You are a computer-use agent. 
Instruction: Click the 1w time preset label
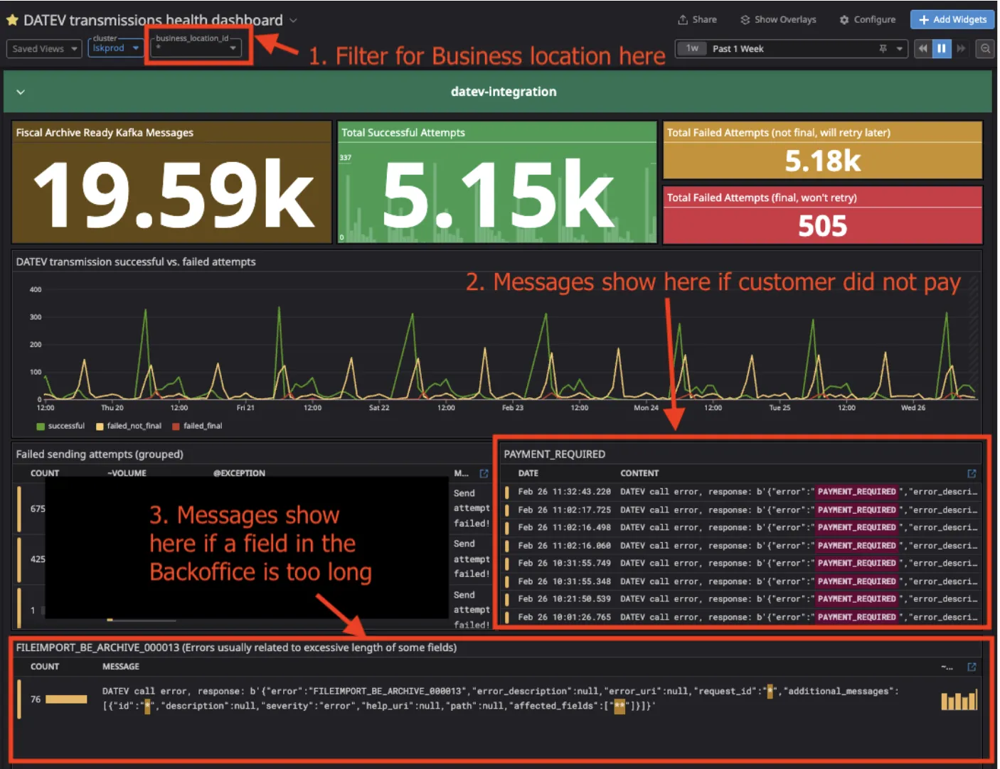(691, 48)
